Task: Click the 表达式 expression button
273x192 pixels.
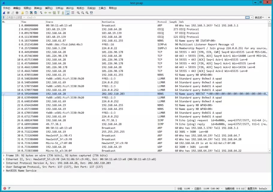Action: tap(259, 17)
